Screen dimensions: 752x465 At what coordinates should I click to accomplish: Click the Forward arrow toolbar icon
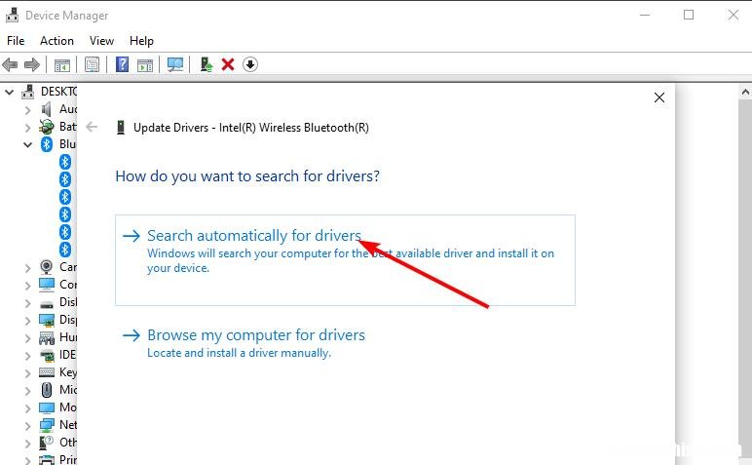[x=31, y=64]
